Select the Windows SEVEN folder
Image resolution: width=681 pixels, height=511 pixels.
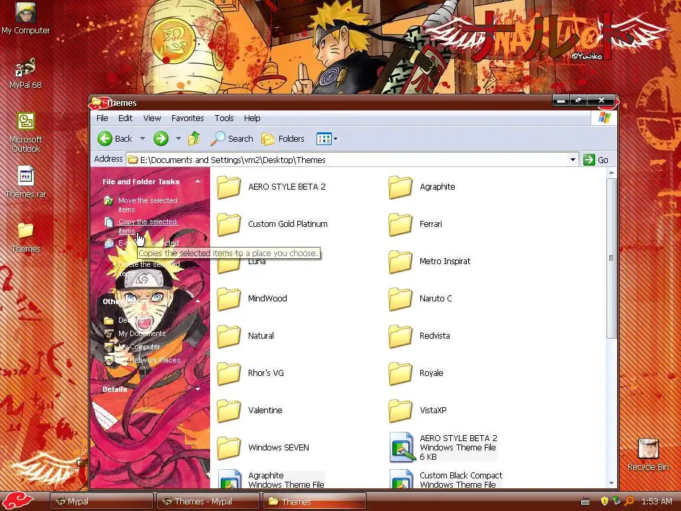click(263, 448)
